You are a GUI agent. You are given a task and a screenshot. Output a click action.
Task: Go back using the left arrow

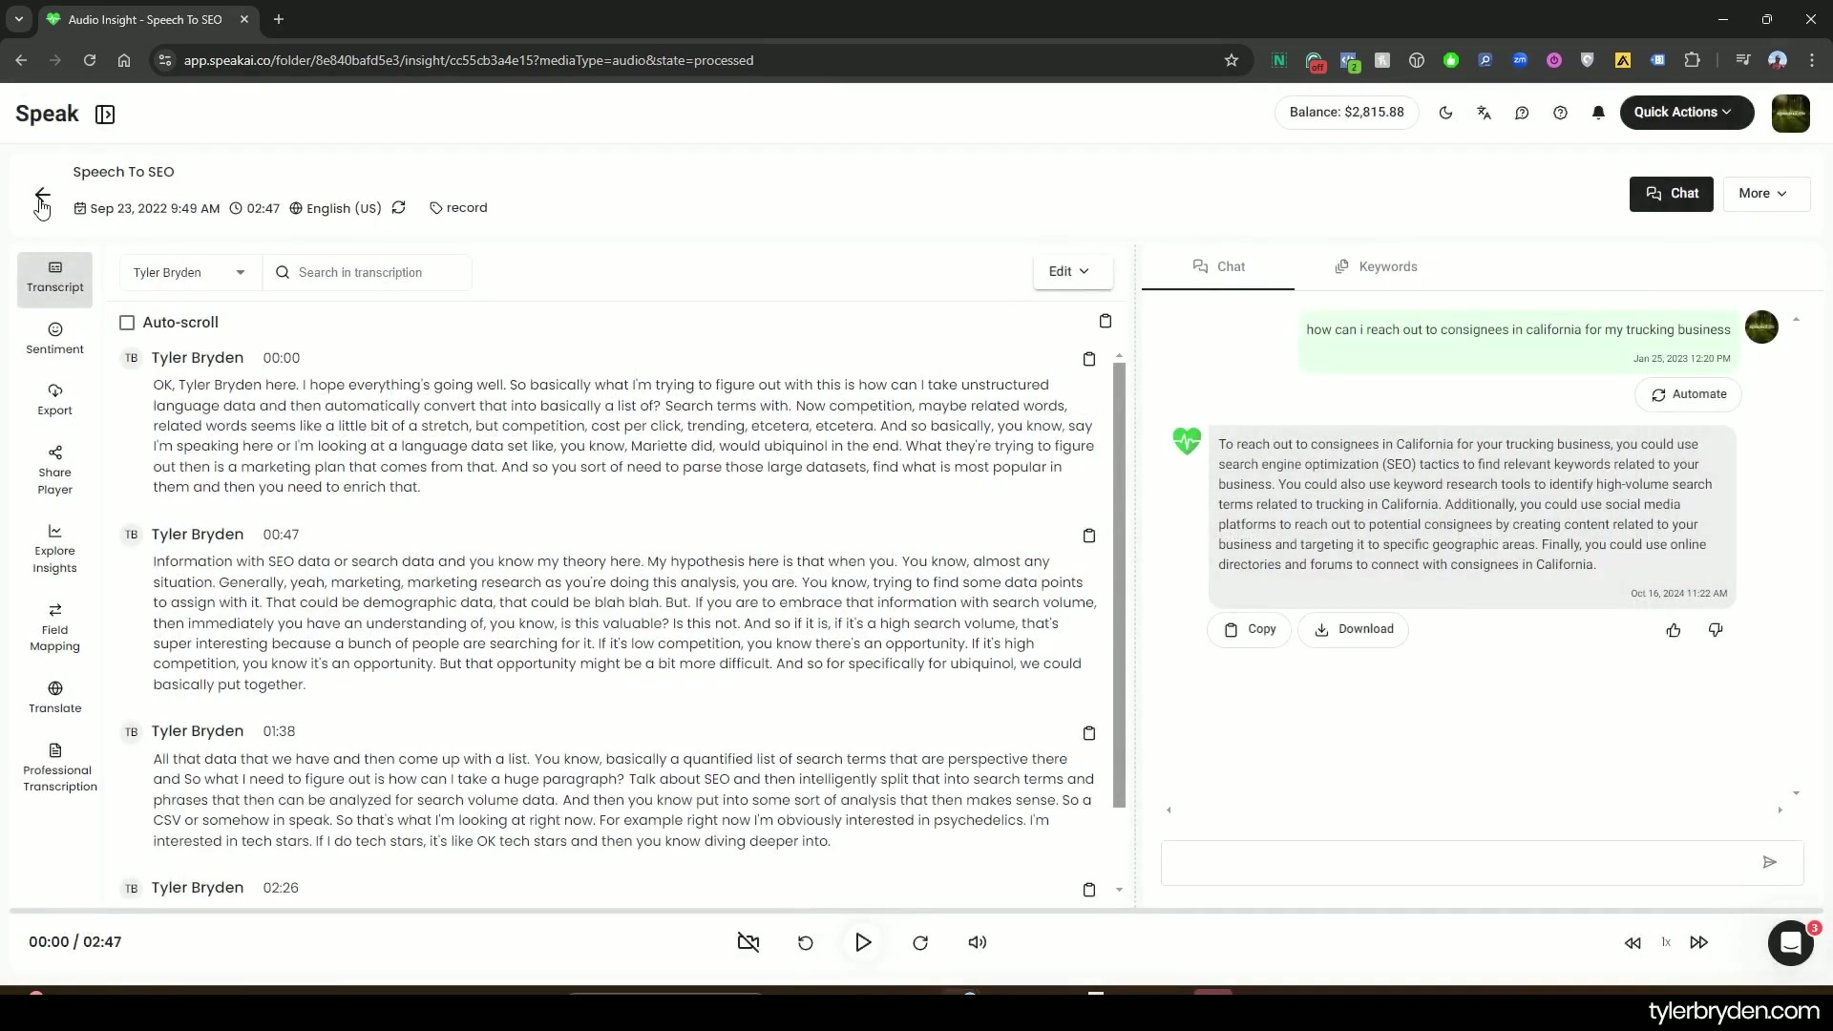[43, 195]
